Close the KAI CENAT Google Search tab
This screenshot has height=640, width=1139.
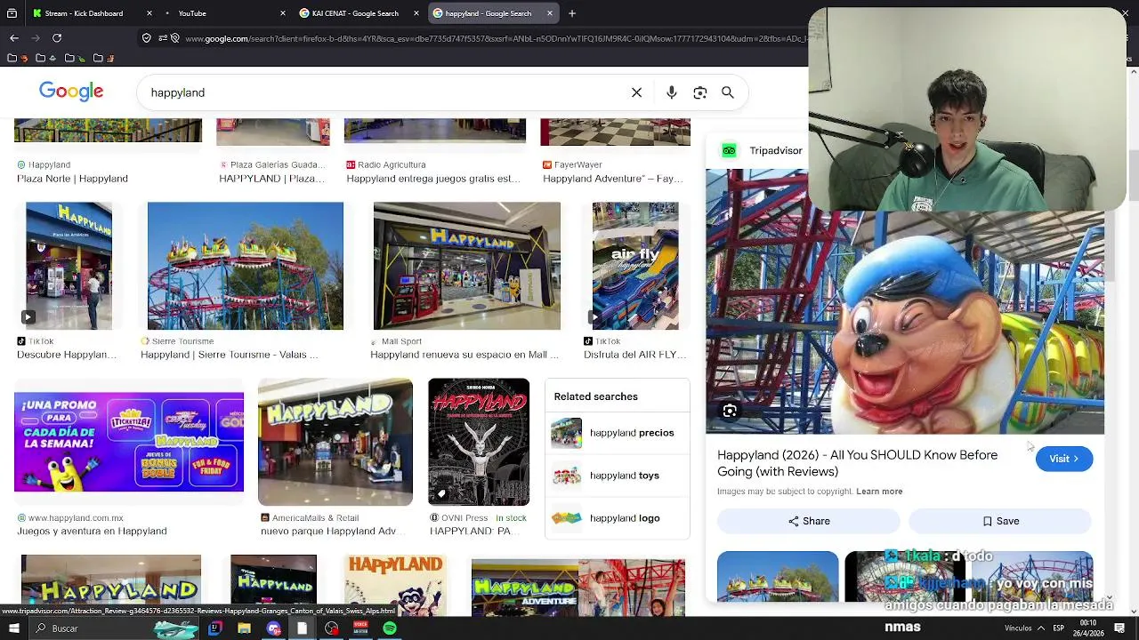416,13
